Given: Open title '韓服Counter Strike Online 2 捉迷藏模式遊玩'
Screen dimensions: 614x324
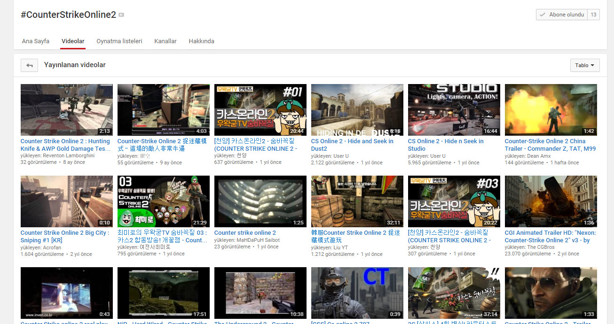Looking at the screenshot, I should point(355,236).
